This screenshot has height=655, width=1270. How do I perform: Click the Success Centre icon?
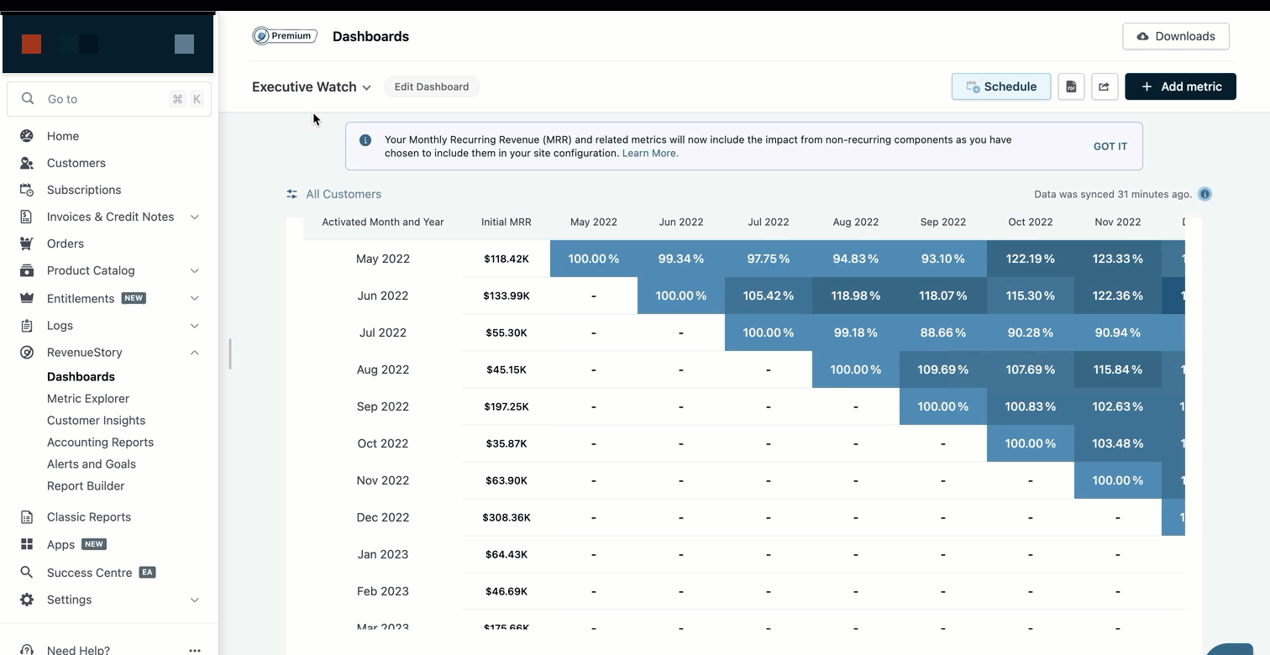pos(27,573)
